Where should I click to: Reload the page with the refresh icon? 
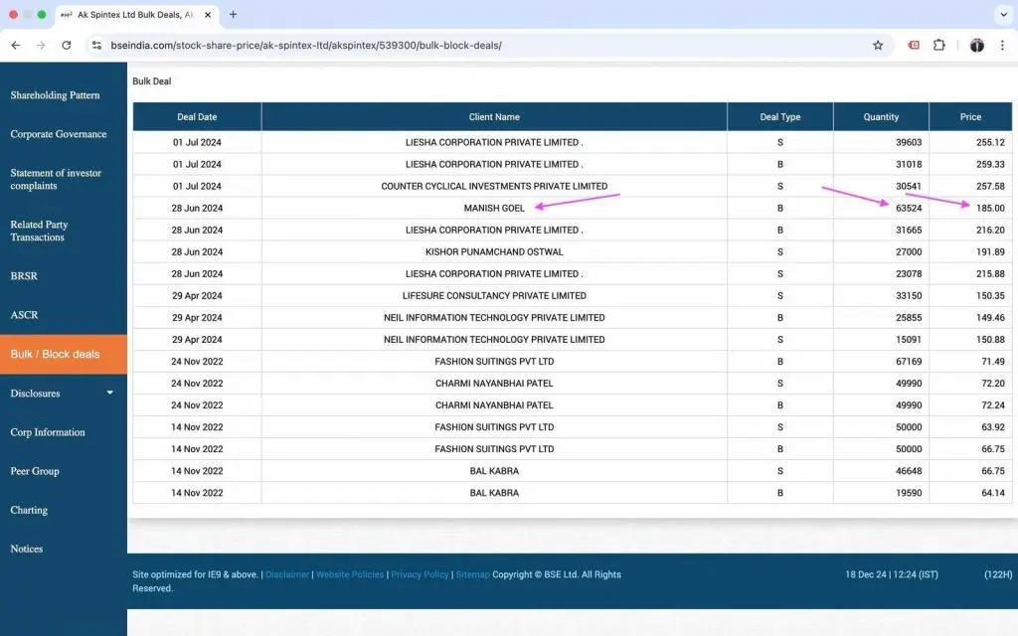point(67,45)
